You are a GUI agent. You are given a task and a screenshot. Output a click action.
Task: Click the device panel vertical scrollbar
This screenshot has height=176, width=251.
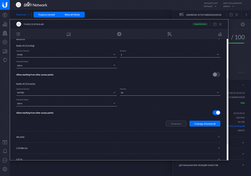coord(227,111)
